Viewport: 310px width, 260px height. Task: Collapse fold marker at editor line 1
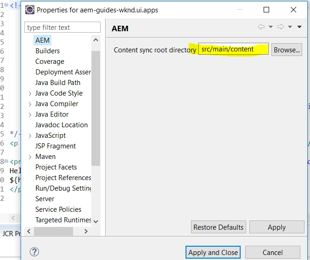pyautogui.click(x=6, y=5)
